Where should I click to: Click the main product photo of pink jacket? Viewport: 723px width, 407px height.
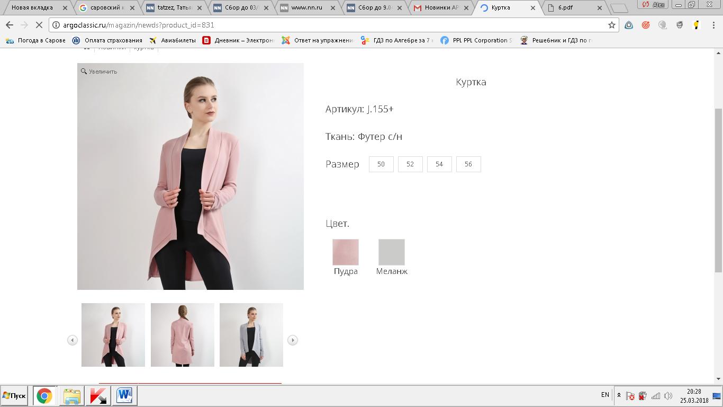tap(191, 176)
